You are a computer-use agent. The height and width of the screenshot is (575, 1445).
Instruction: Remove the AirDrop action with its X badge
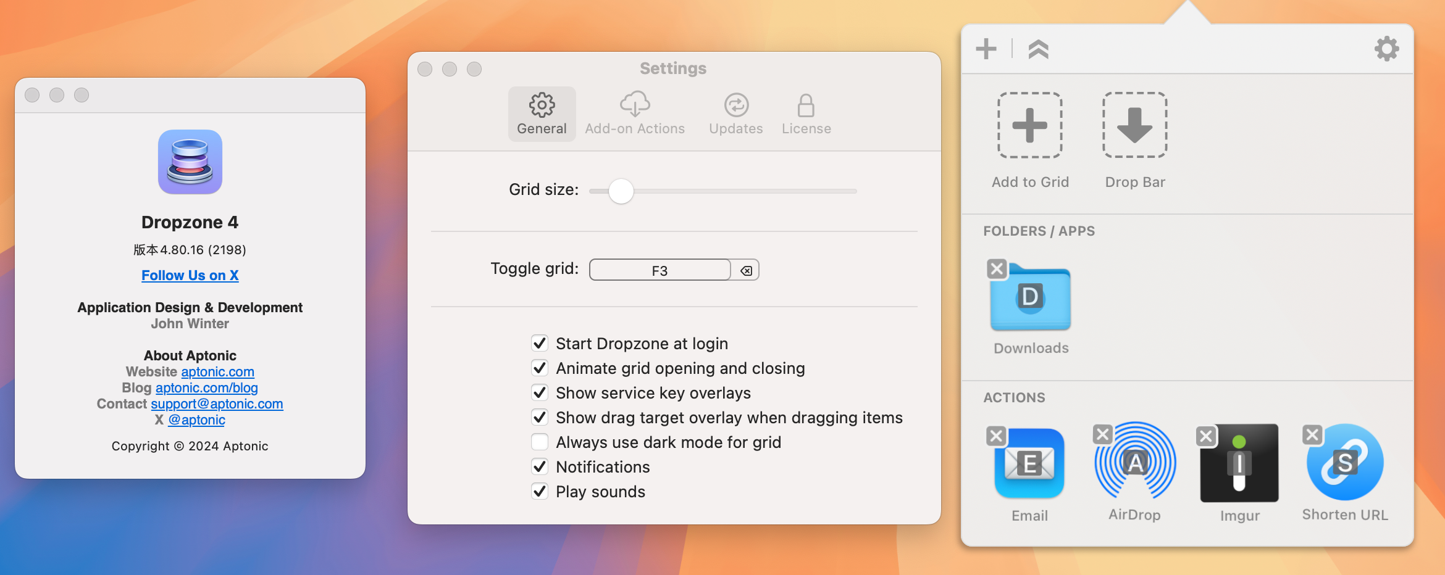pos(1102,434)
